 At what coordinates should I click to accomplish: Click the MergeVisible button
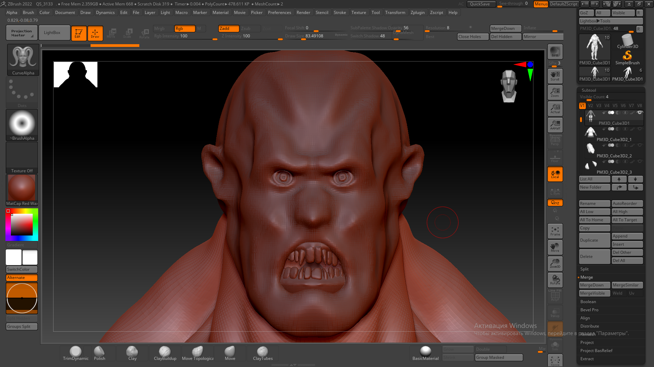[x=594, y=293]
